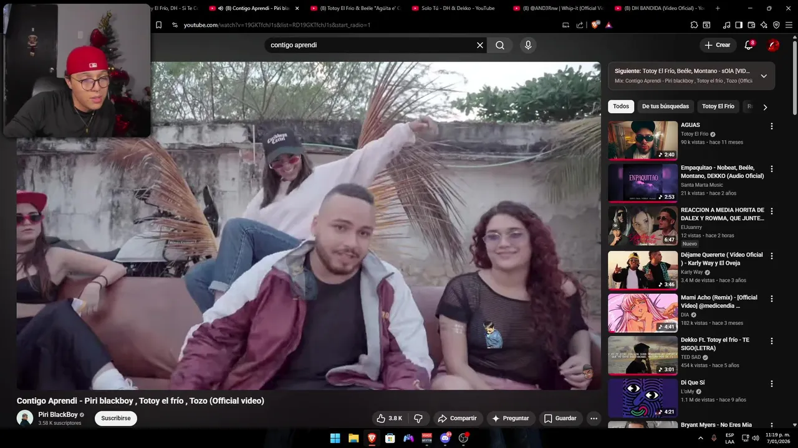Open Voicemeeter from the taskbar
798x448 pixels.
coord(426,438)
